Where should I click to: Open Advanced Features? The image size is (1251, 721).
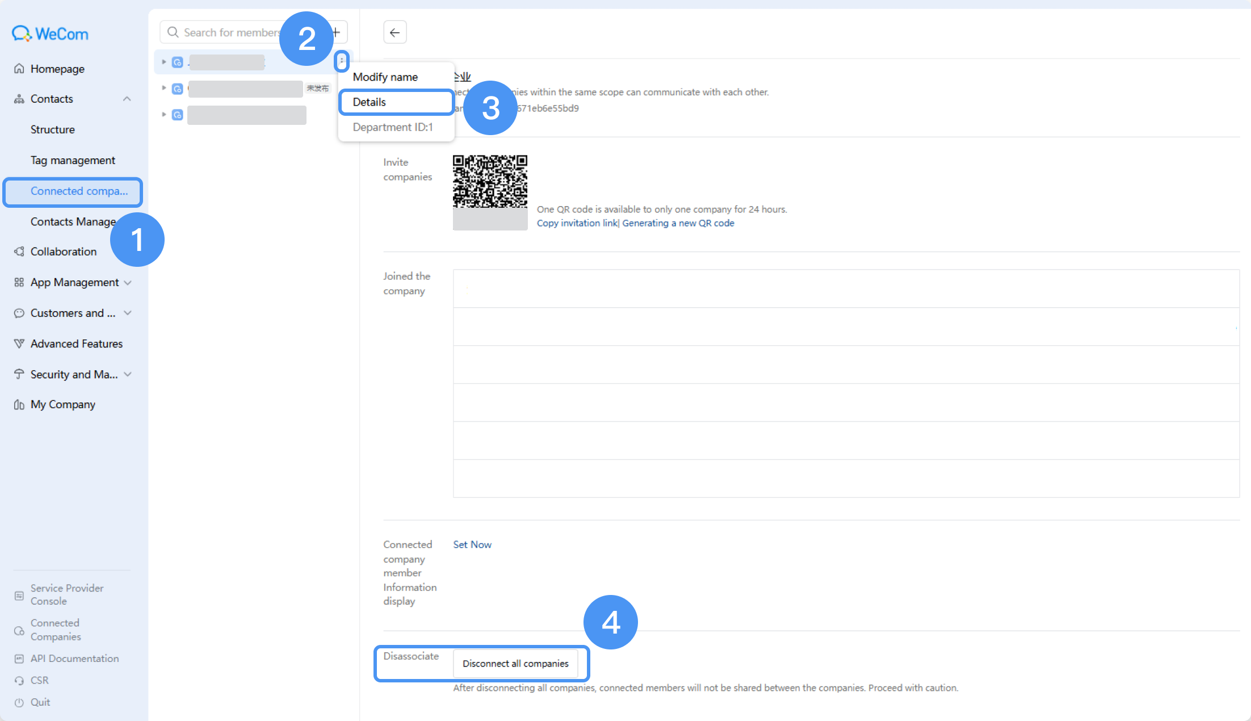[77, 343]
